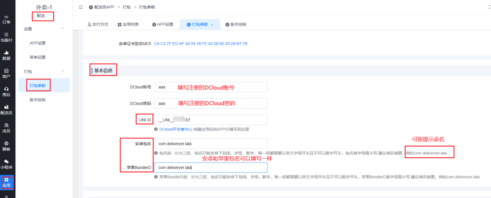
Task: Select 应用 (Apps) grid icon in sidebar
Action: (6, 182)
